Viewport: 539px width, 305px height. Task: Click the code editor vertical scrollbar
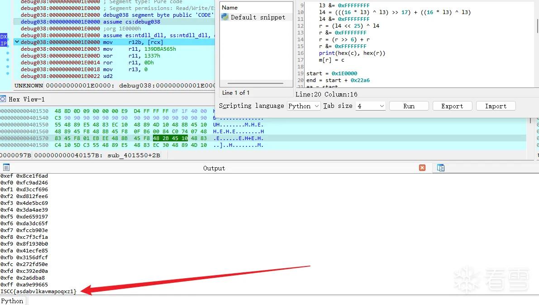[x=537, y=26]
